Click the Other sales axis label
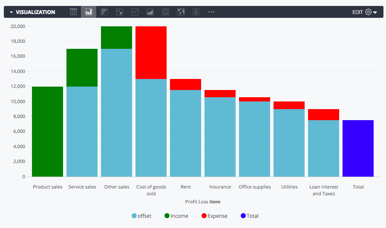The height and width of the screenshot is (228, 386). tap(116, 187)
